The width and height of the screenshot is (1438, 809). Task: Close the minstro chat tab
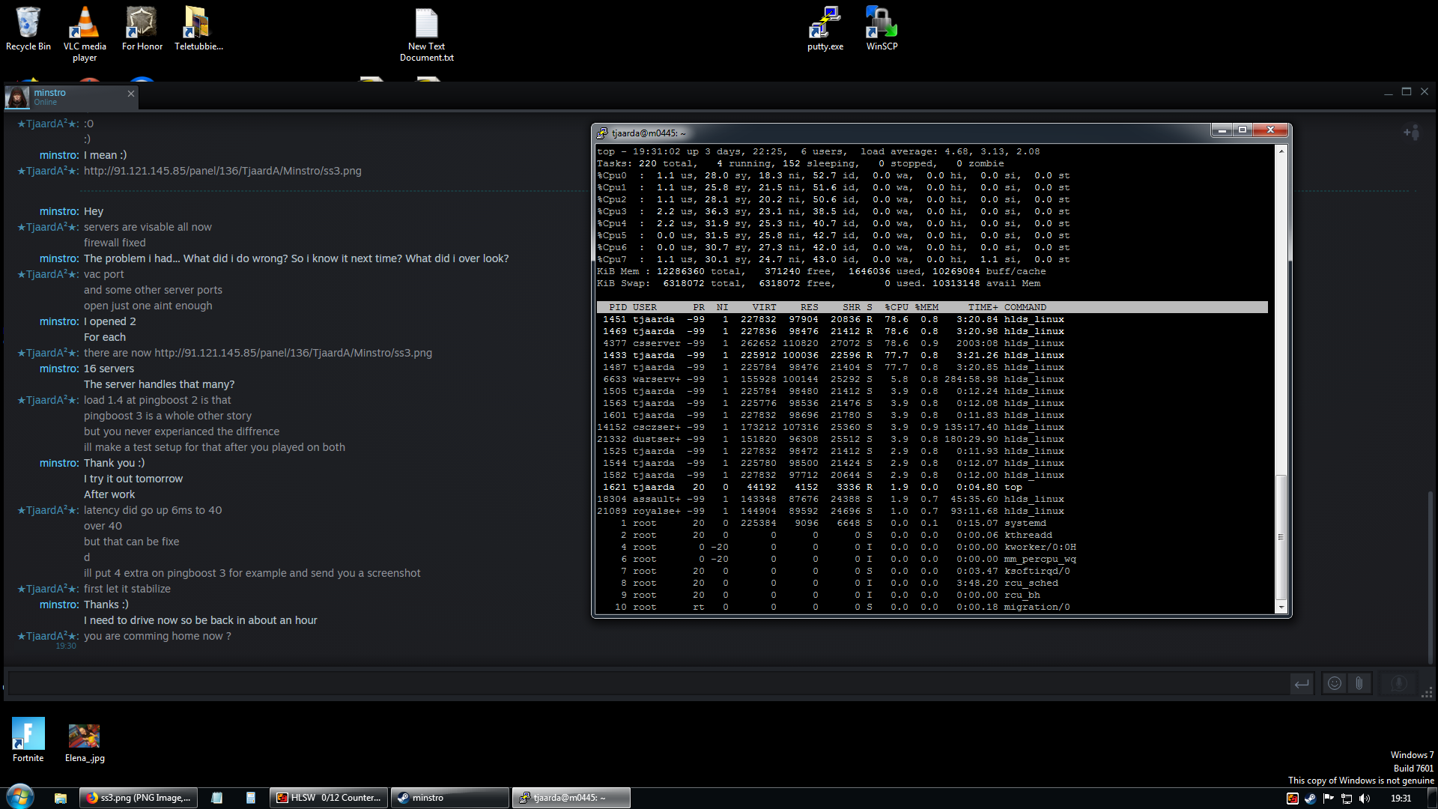[x=131, y=94]
